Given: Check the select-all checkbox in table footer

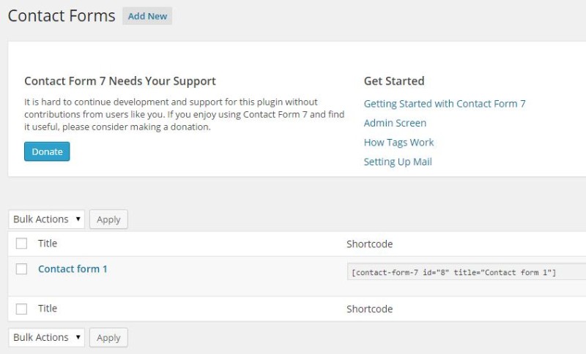Looking at the screenshot, I should click(21, 309).
